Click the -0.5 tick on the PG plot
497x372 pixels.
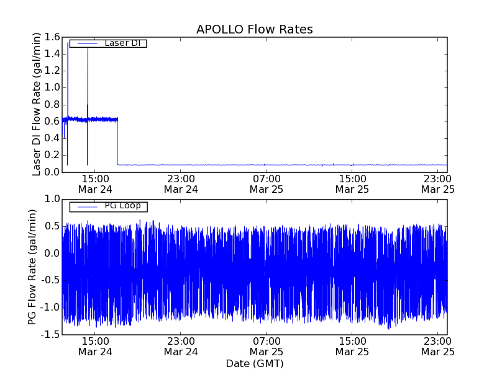tap(49, 280)
